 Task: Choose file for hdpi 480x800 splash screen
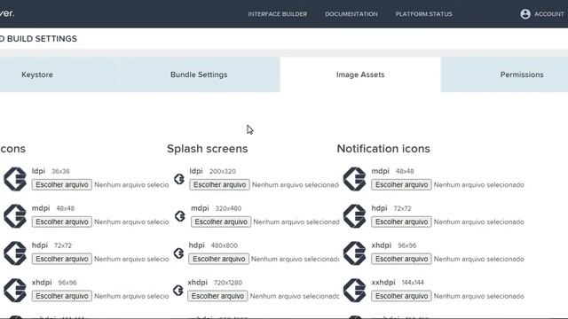pos(219,259)
